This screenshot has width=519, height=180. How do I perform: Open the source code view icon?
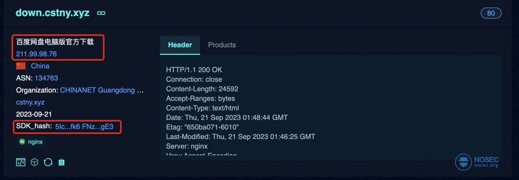point(21,162)
